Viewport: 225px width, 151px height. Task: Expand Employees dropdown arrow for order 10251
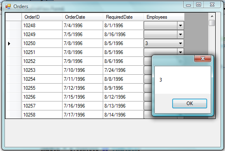[x=180, y=52]
